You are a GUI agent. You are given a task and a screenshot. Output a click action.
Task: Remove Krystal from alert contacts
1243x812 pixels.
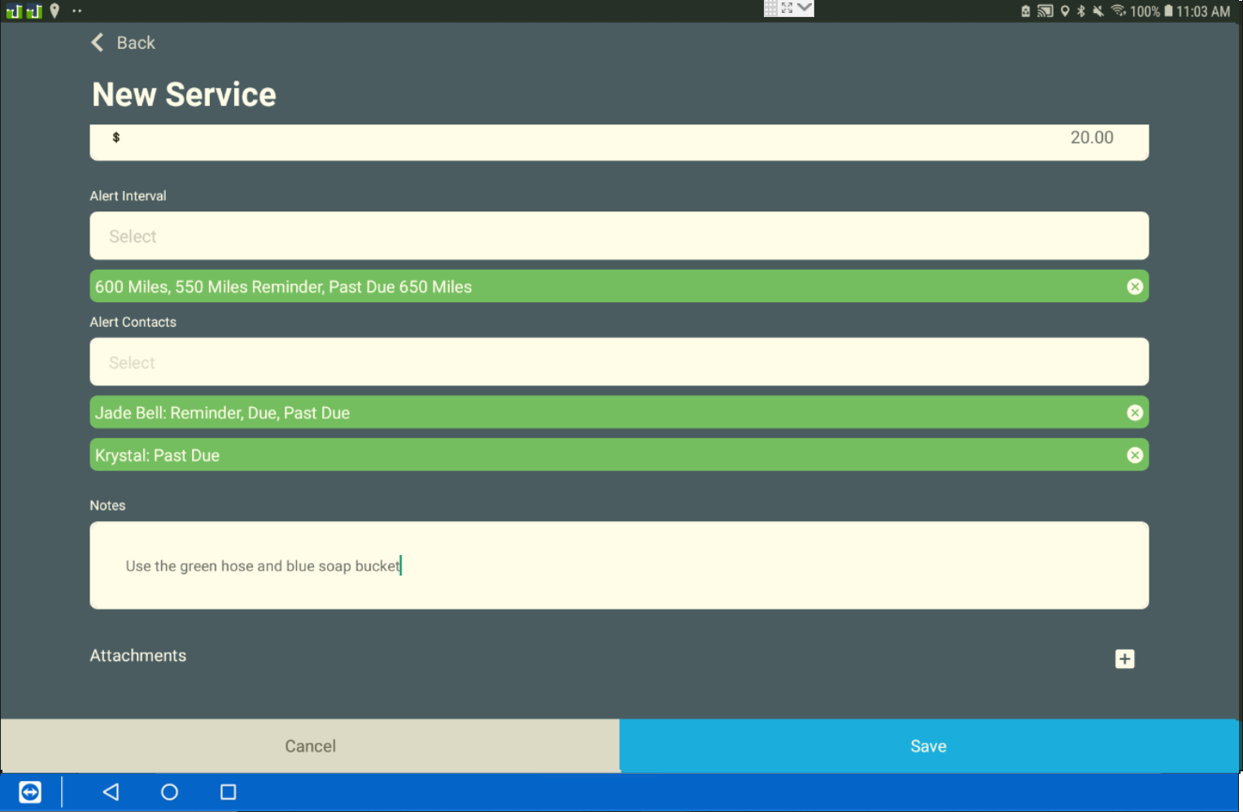click(1134, 455)
